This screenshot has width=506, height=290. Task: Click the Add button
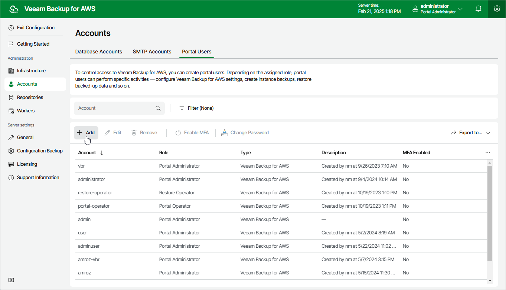(86, 133)
